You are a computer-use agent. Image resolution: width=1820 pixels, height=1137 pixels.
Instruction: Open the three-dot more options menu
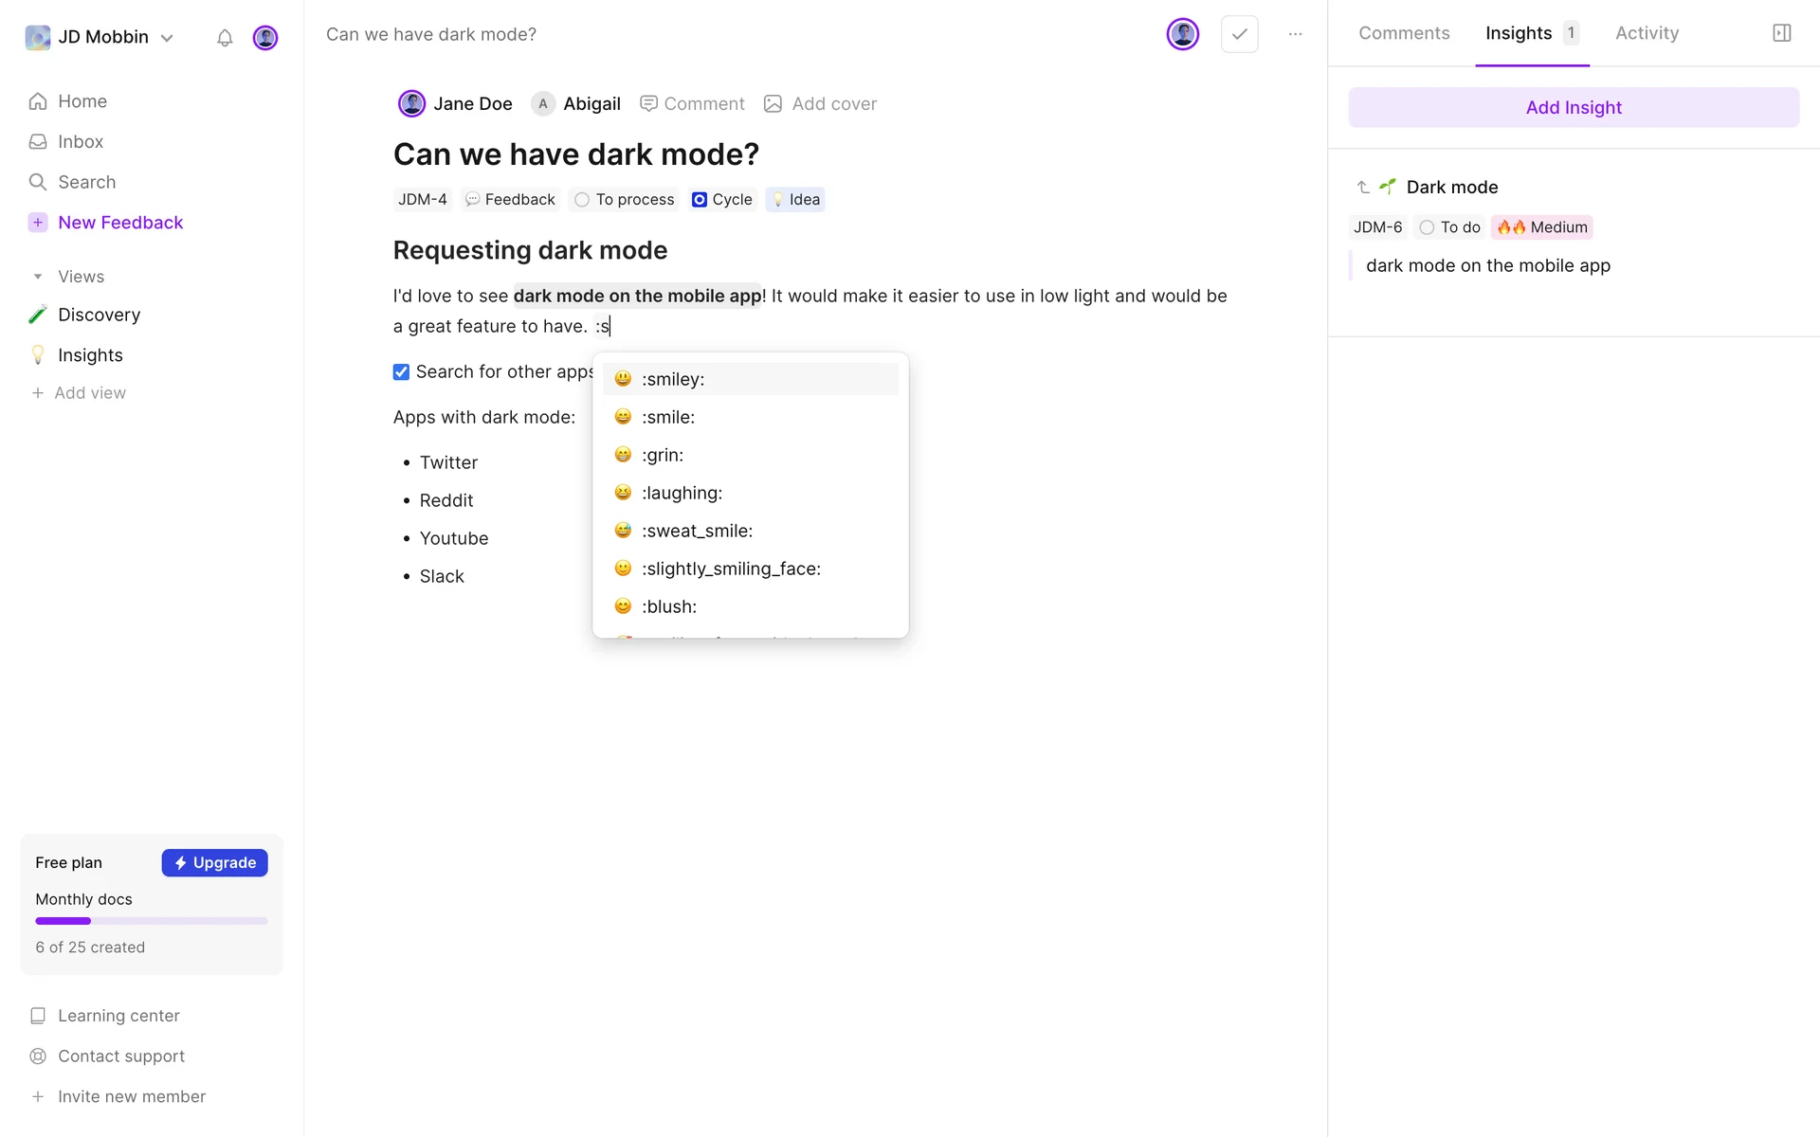[1295, 34]
